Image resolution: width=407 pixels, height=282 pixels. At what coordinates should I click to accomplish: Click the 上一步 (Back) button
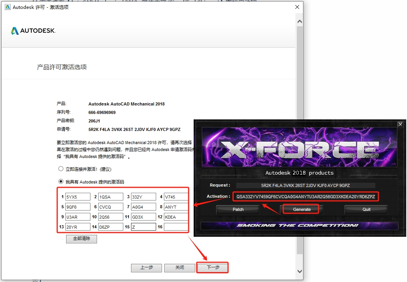tap(146, 268)
